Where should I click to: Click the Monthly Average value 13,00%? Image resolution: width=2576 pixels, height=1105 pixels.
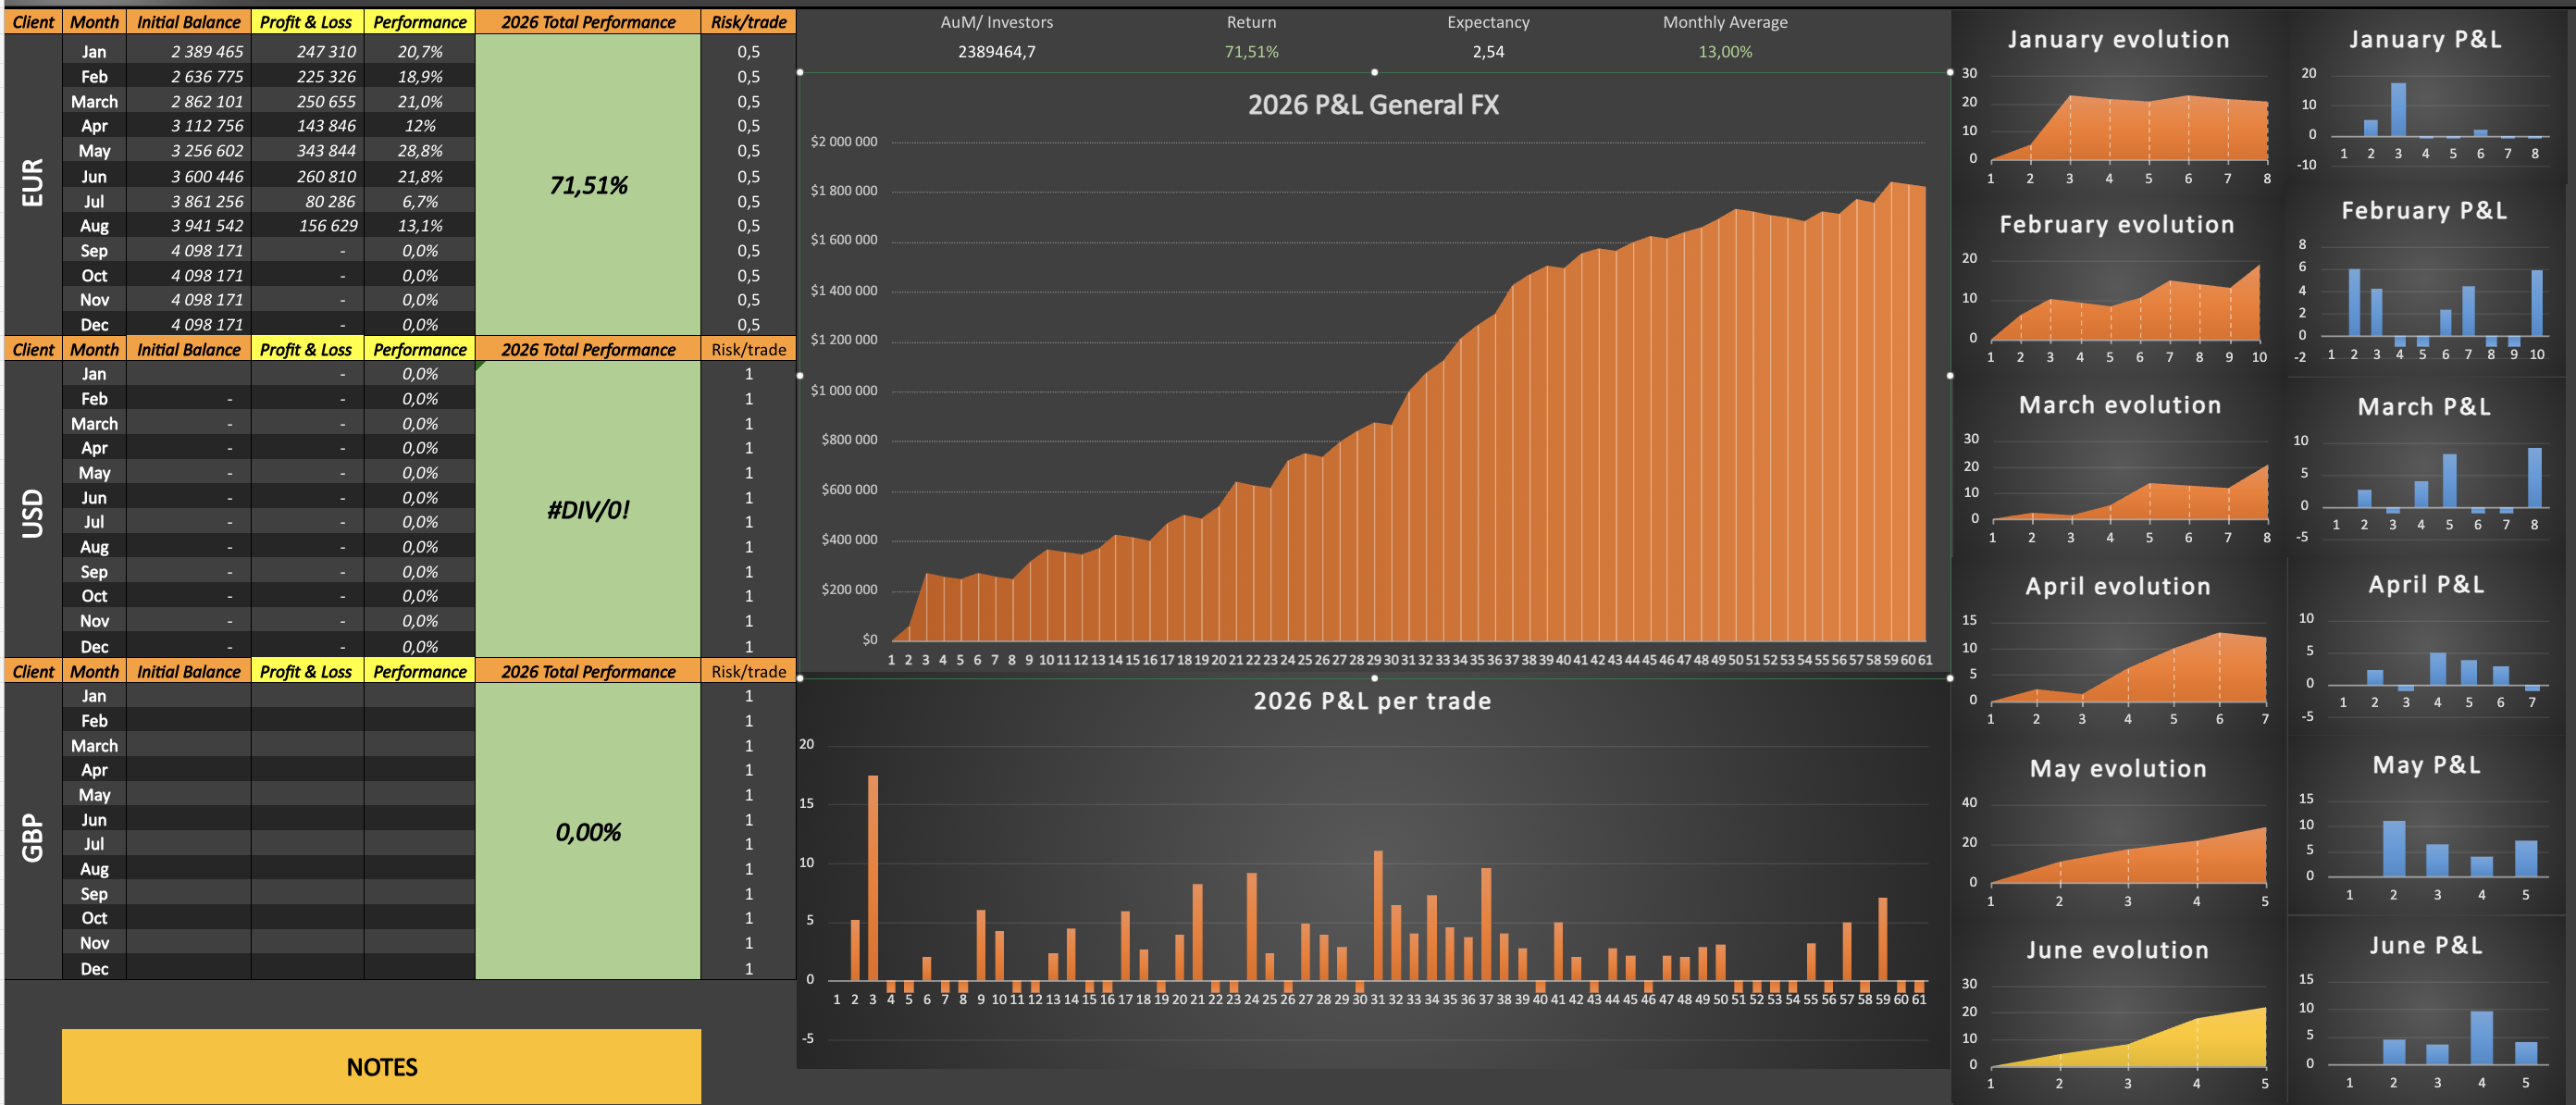(x=1725, y=51)
